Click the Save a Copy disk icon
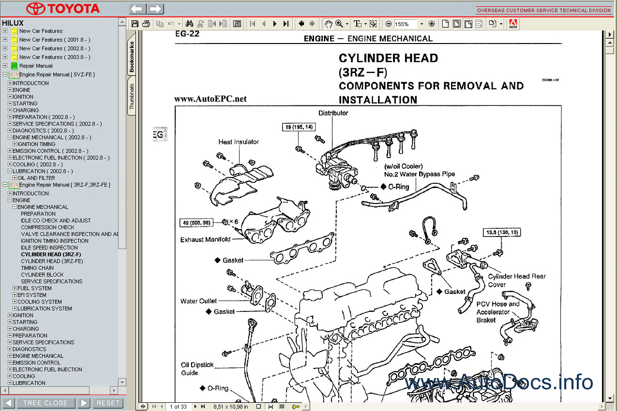The image size is (617, 411). 135,24
